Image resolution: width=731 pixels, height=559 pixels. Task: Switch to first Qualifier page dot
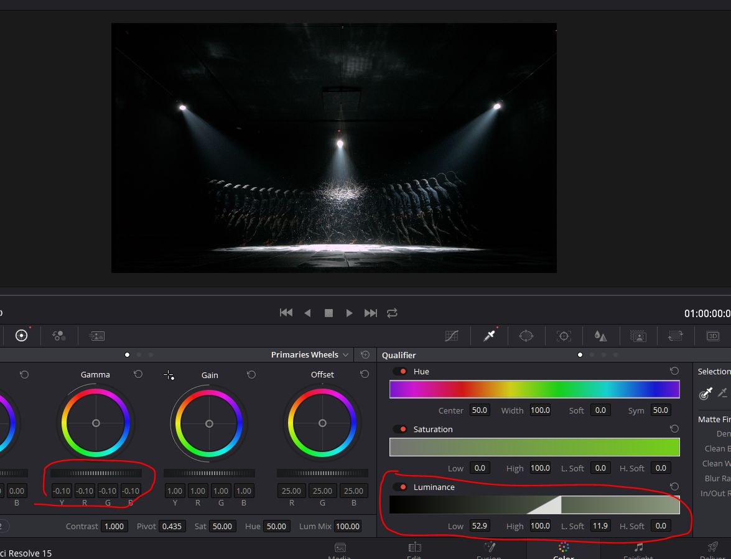[x=580, y=355]
